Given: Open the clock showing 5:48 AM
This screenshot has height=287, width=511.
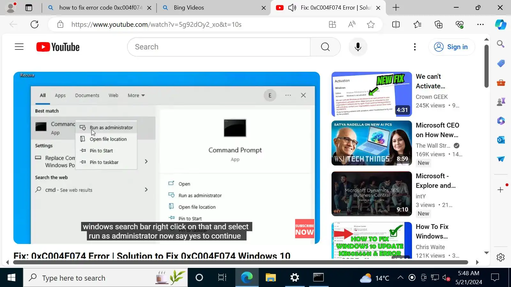Looking at the screenshot, I should (469, 278).
